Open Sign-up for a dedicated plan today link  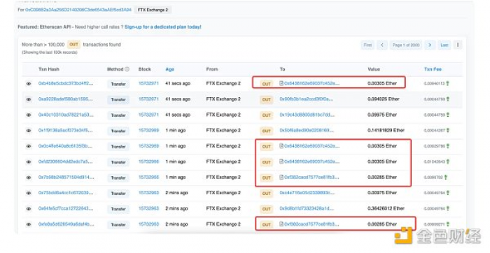pos(163,27)
